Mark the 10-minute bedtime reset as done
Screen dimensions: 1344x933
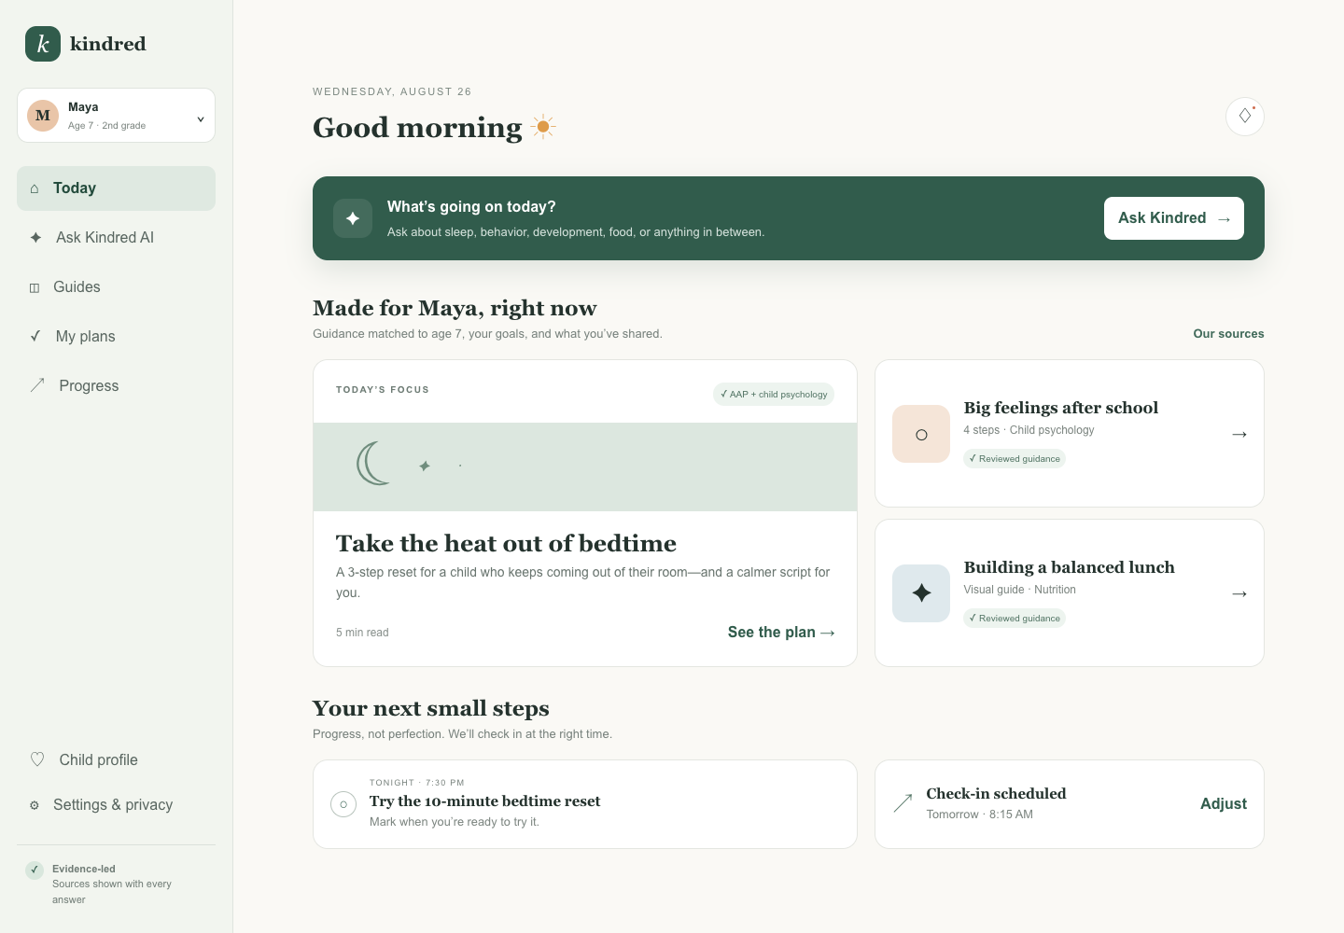343,804
